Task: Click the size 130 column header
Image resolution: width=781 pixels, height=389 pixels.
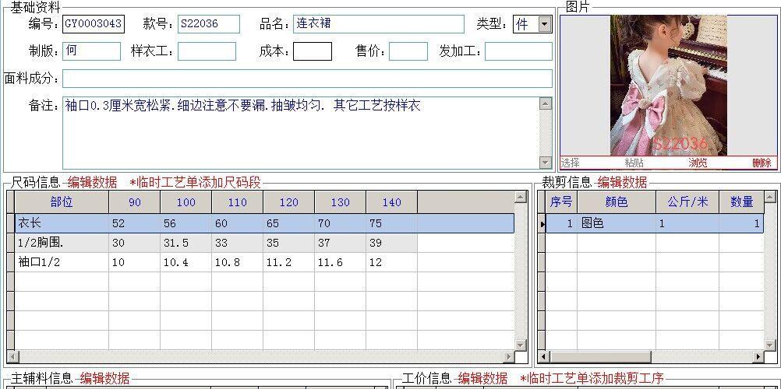Action: click(340, 202)
